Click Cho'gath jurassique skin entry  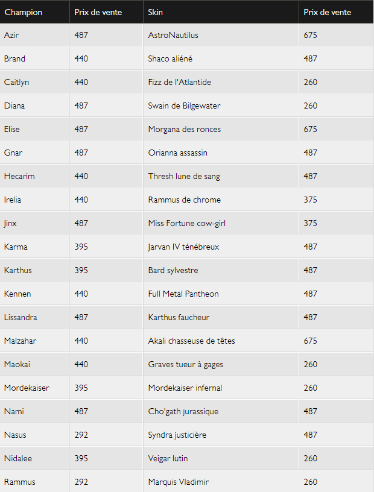(x=183, y=412)
